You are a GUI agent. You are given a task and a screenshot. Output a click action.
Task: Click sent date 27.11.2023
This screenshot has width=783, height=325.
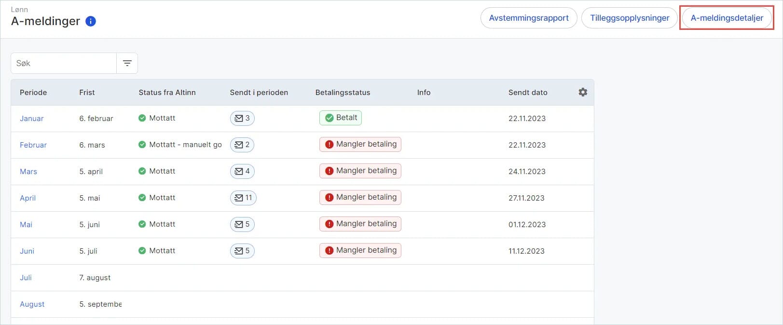click(x=526, y=198)
